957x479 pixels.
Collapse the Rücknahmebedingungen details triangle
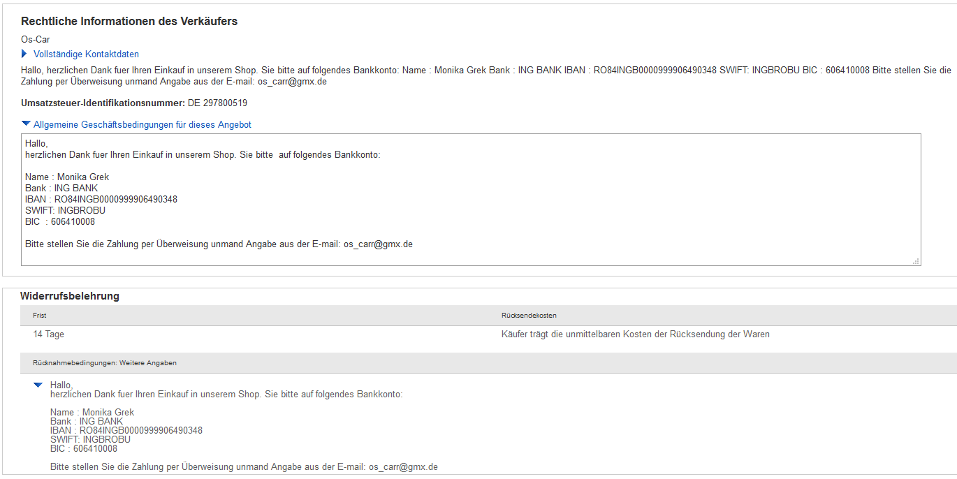(x=38, y=385)
